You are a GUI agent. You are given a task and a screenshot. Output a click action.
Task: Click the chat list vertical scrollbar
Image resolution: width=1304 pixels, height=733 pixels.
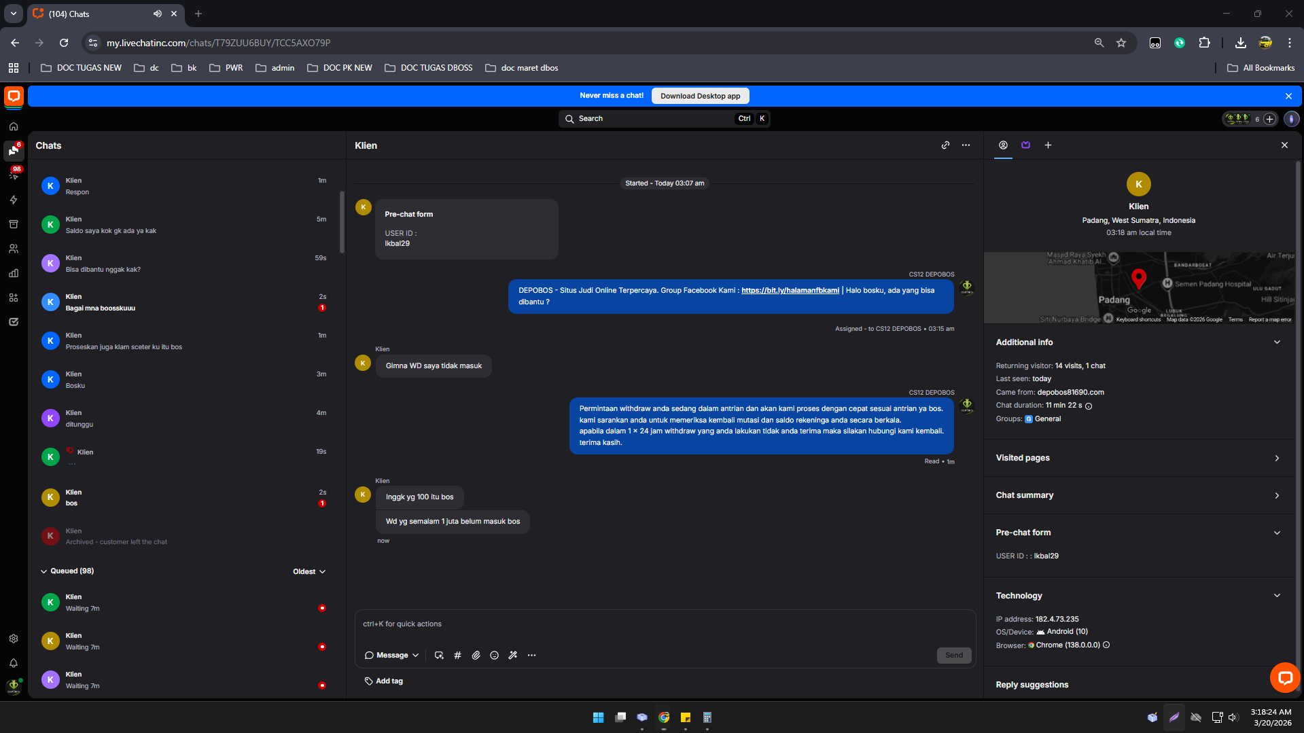coord(342,222)
